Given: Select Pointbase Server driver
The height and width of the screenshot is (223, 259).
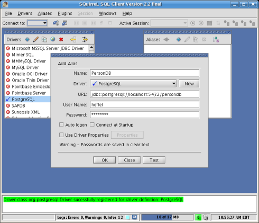Looking at the screenshot, I should [28, 93].
